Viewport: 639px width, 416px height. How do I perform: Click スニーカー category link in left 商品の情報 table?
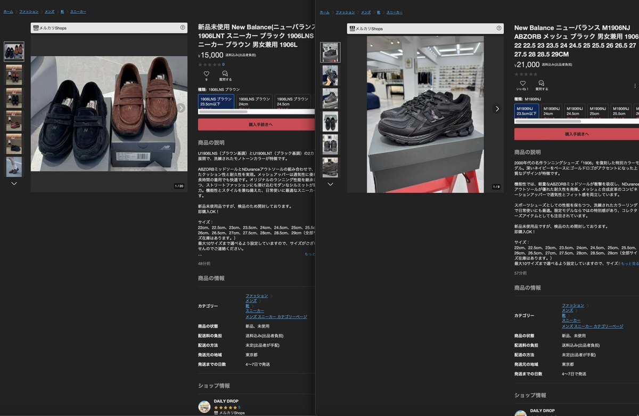point(255,311)
